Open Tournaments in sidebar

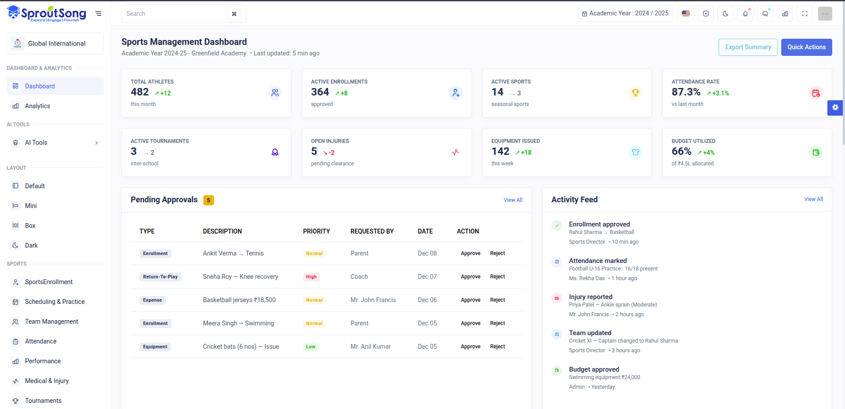tap(55, 401)
